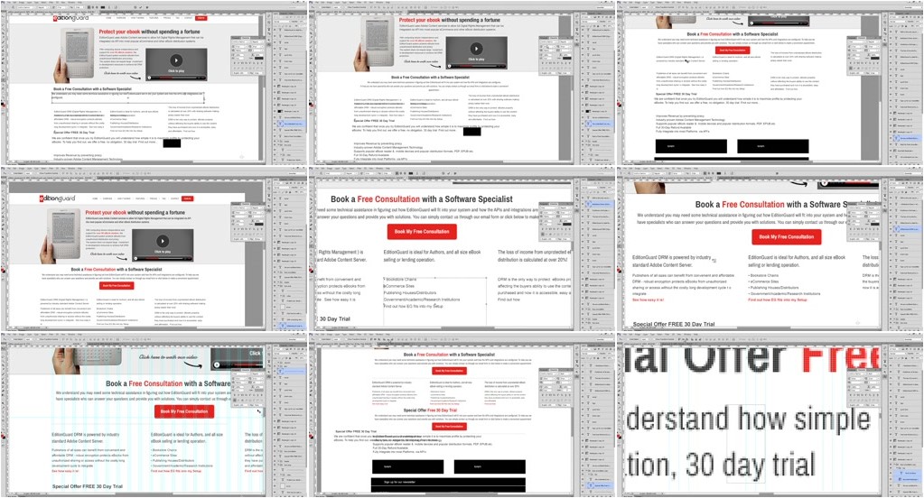Open the frame with magnified 'derstand how simple' text
This screenshot has width=924, height=498.
click(x=770, y=414)
